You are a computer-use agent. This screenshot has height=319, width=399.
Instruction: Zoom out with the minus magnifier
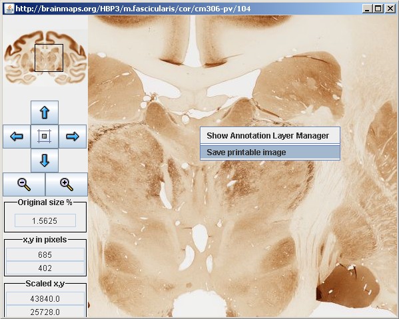point(24,184)
